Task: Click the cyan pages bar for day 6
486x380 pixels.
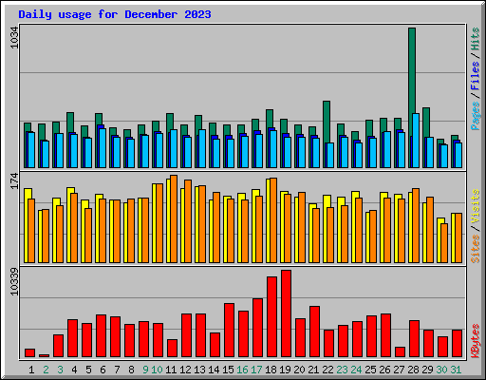Action: coord(103,148)
